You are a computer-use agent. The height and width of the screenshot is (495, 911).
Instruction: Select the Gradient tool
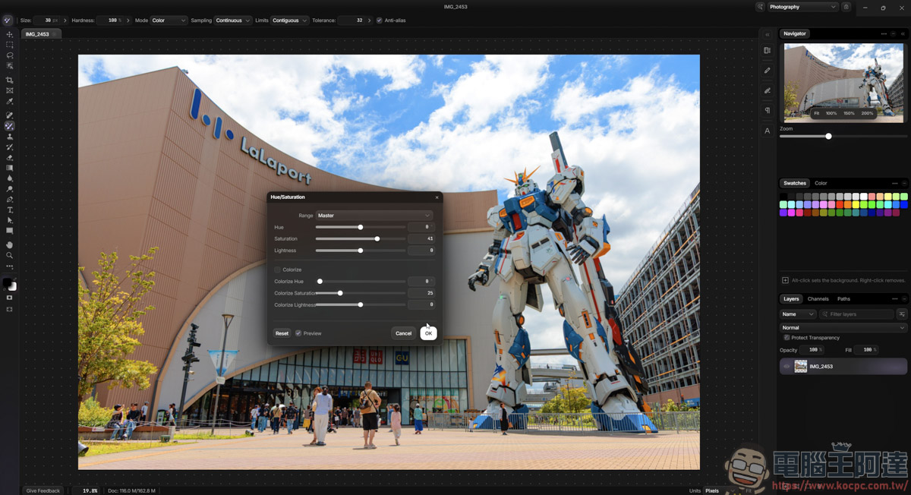10,168
